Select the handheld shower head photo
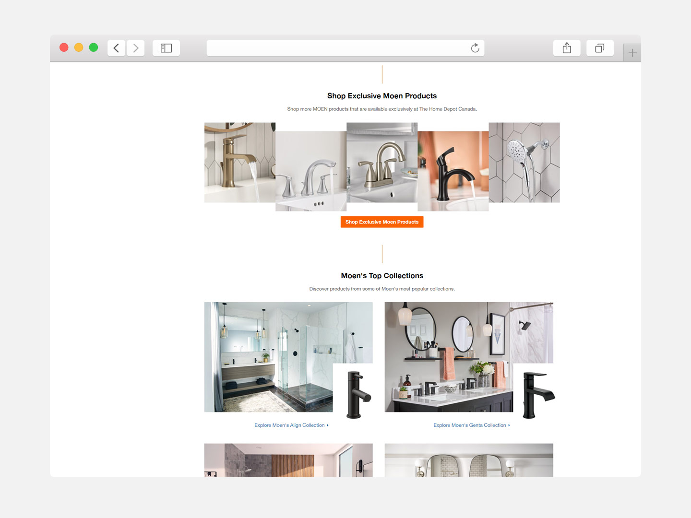691x518 pixels. [x=524, y=163]
